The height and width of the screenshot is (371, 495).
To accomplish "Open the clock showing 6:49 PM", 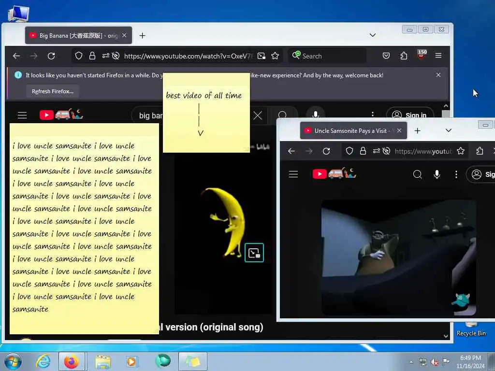I will point(470,361).
